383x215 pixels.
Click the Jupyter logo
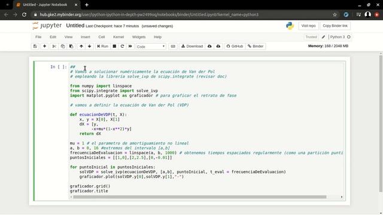[x=47, y=26]
